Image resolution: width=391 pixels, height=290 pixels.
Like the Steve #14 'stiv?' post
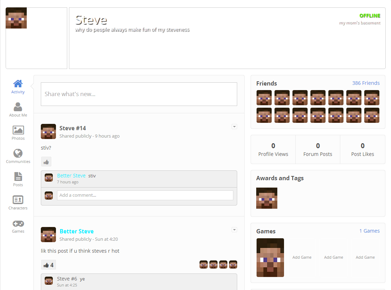coord(46,162)
